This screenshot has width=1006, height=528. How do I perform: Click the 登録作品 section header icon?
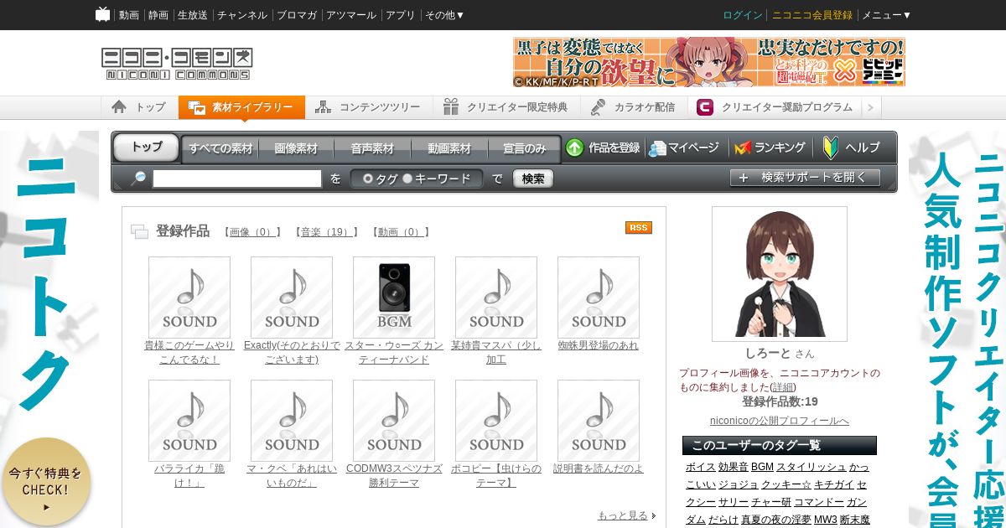(139, 232)
